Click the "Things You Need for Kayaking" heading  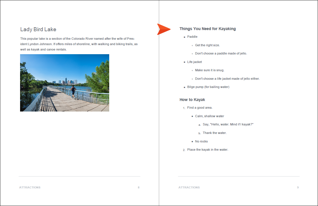tap(207, 29)
